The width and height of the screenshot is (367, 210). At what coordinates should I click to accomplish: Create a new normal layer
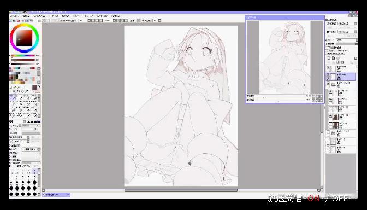pyautogui.click(x=329, y=58)
